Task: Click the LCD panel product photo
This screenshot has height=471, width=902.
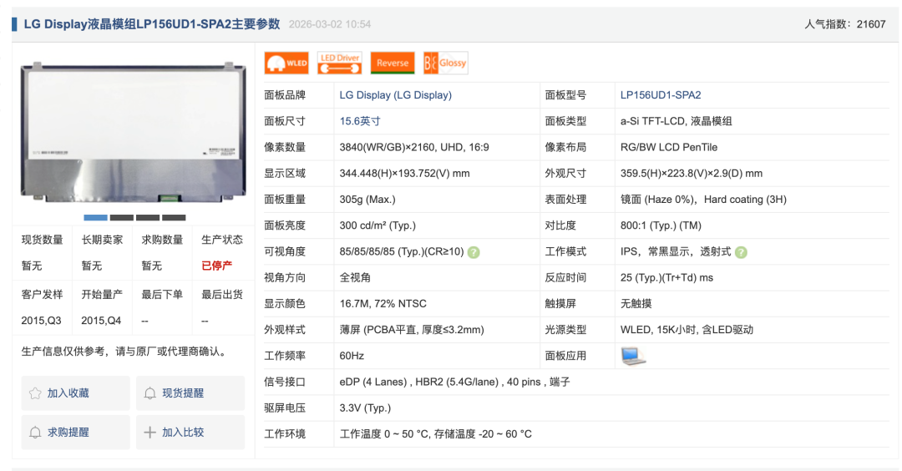Action: (x=134, y=132)
